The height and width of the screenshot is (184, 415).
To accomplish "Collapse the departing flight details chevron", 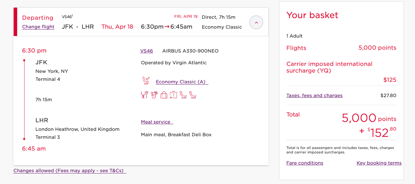I will (256, 22).
